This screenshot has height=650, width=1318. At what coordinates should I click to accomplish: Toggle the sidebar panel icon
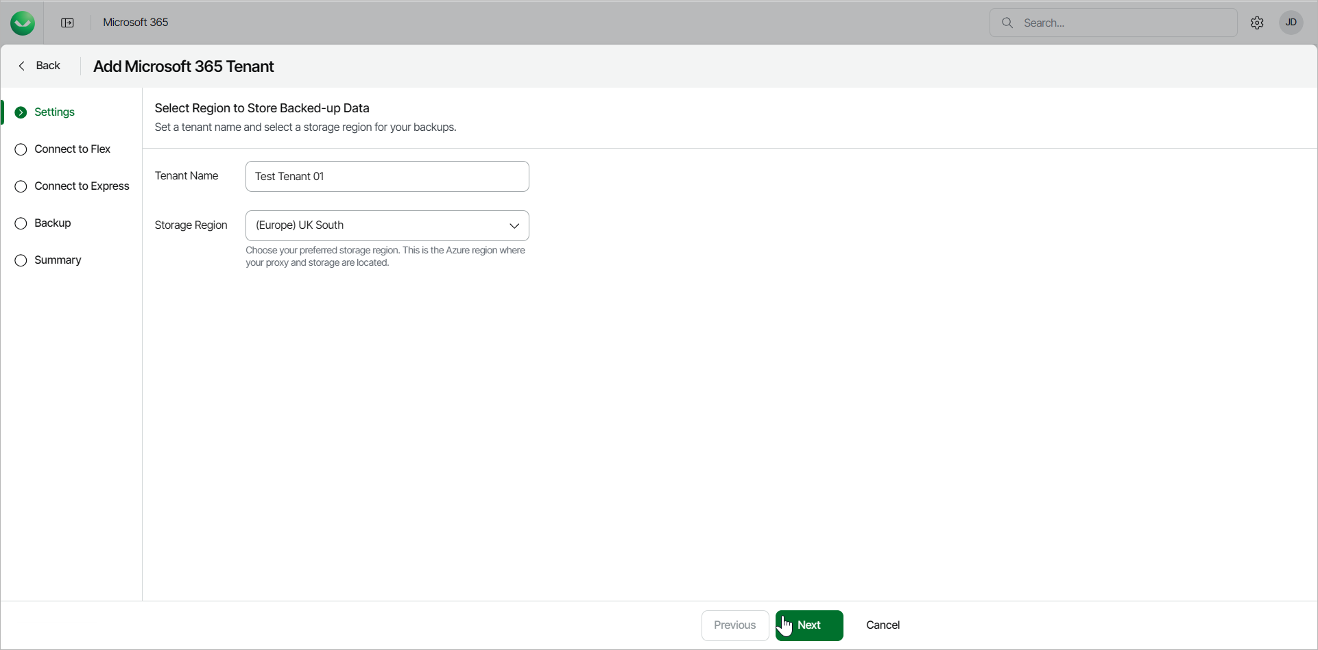pyautogui.click(x=67, y=23)
